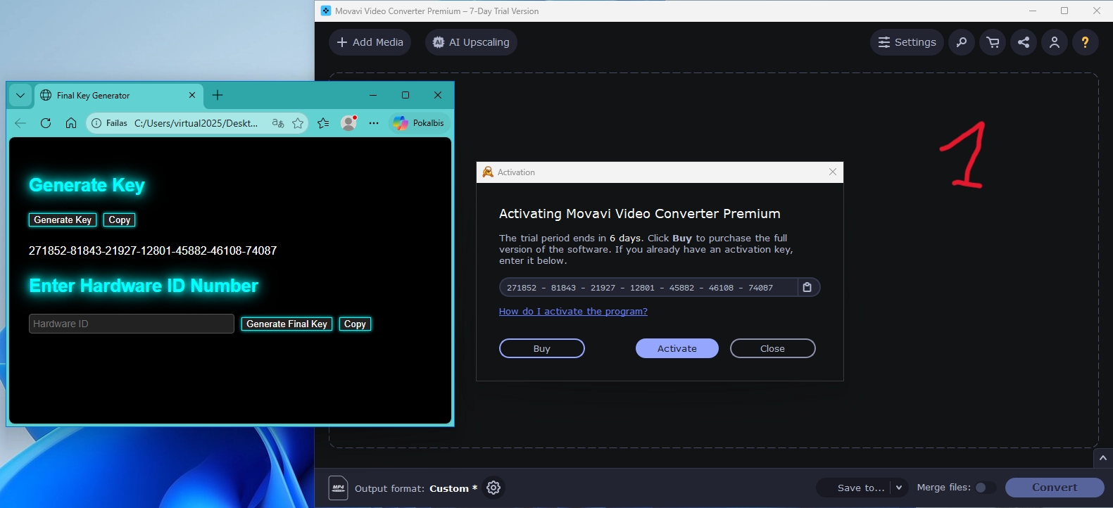The image size is (1113, 508).
Task: Click the shopping cart icon in toolbar
Action: coord(993,42)
